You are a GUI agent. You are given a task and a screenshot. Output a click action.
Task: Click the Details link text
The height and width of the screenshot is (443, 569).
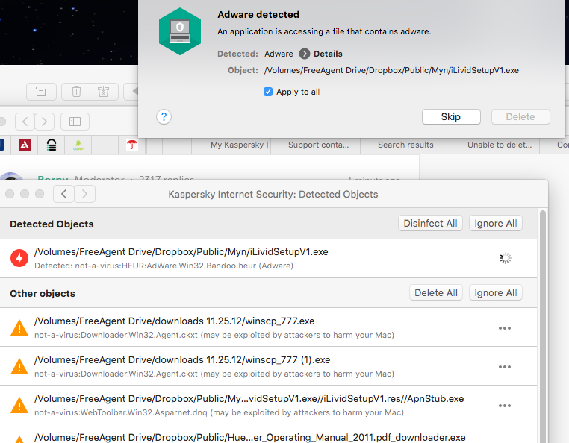pyautogui.click(x=328, y=54)
